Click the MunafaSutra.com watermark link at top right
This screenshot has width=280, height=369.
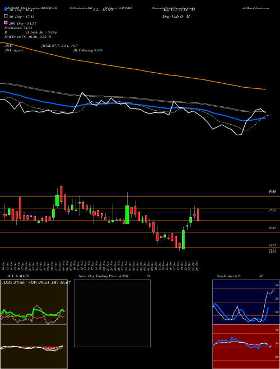click(255, 8)
